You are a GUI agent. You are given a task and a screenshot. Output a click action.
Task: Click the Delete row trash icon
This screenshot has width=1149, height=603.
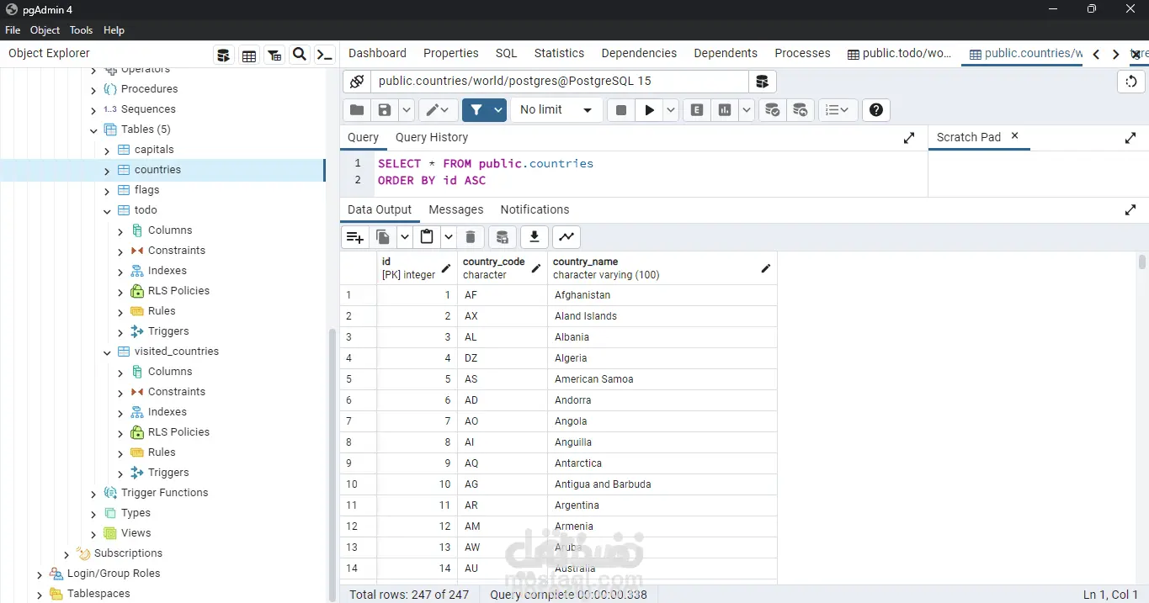pos(471,237)
